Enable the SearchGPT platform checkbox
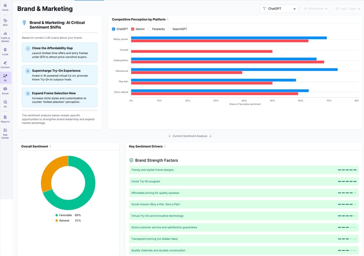Image resolution: width=364 pixels, height=256 pixels. click(169, 29)
